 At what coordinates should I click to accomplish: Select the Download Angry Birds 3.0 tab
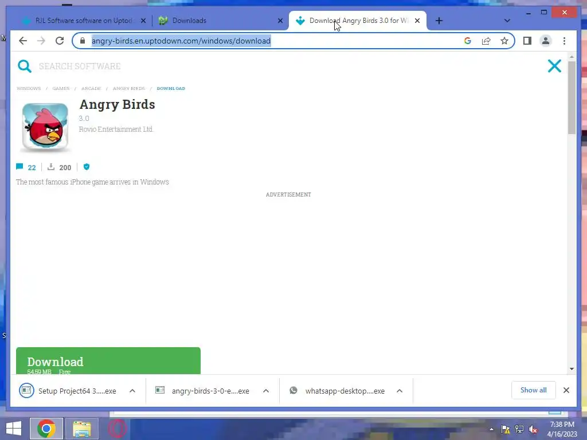358,21
